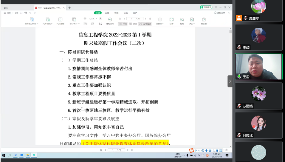Click the 播放文档 play icon
The width and height of the screenshot is (285, 162).
(x=110, y=20)
